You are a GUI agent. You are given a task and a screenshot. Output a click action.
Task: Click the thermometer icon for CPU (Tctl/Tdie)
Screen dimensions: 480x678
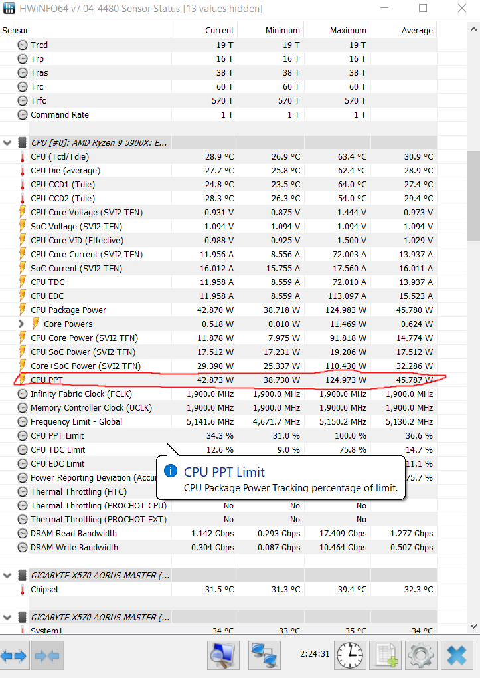(x=23, y=157)
